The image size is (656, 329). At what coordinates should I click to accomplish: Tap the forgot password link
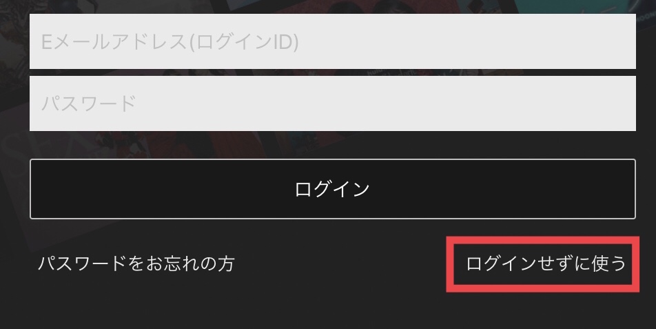(136, 263)
